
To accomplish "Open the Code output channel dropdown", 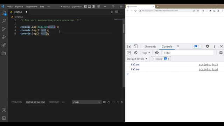I will pyautogui.click(x=86, y=102).
